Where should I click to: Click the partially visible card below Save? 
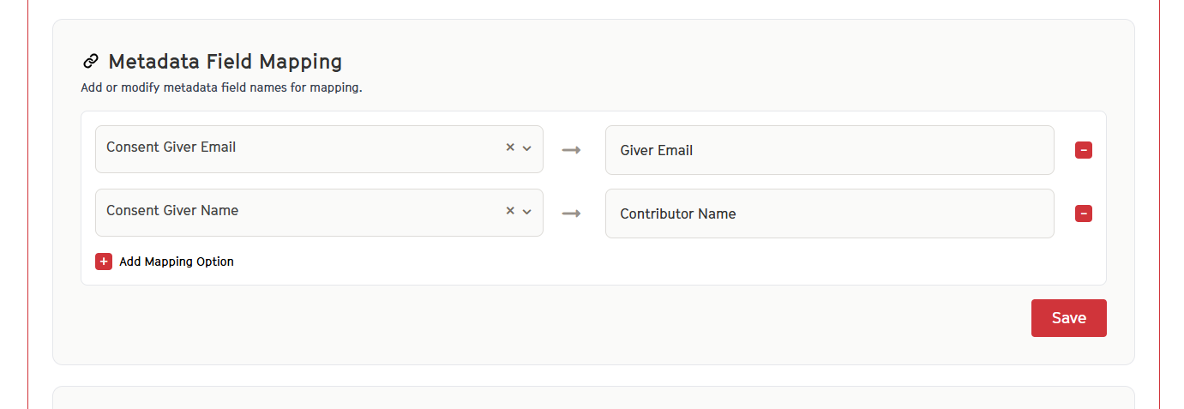[593, 398]
